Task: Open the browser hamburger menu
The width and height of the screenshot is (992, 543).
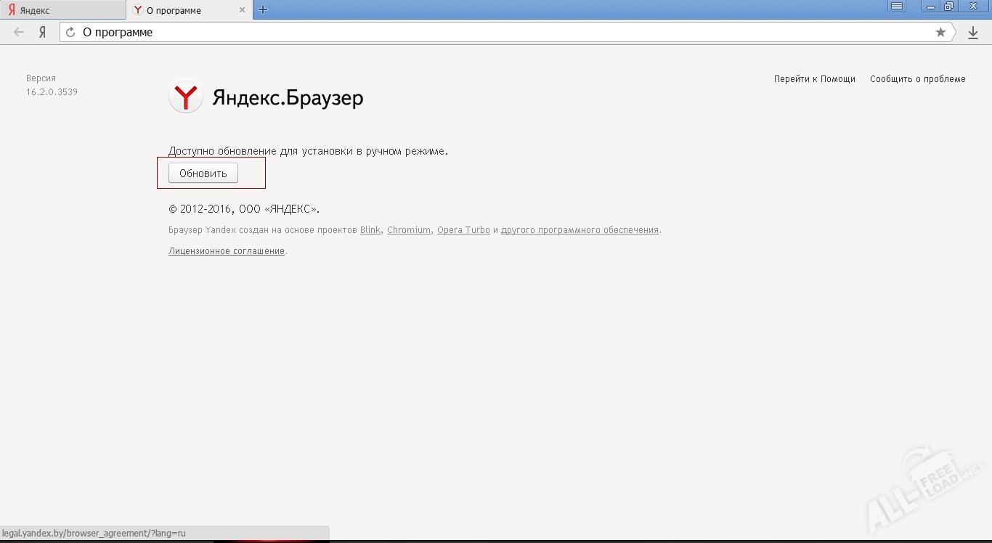Action: [897, 7]
